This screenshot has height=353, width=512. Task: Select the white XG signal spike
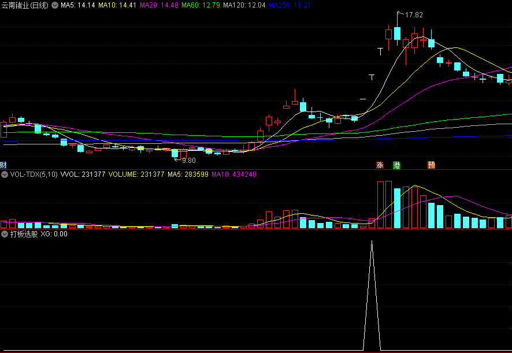point(372,296)
